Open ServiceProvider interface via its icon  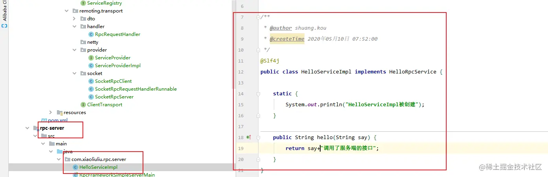(91, 58)
